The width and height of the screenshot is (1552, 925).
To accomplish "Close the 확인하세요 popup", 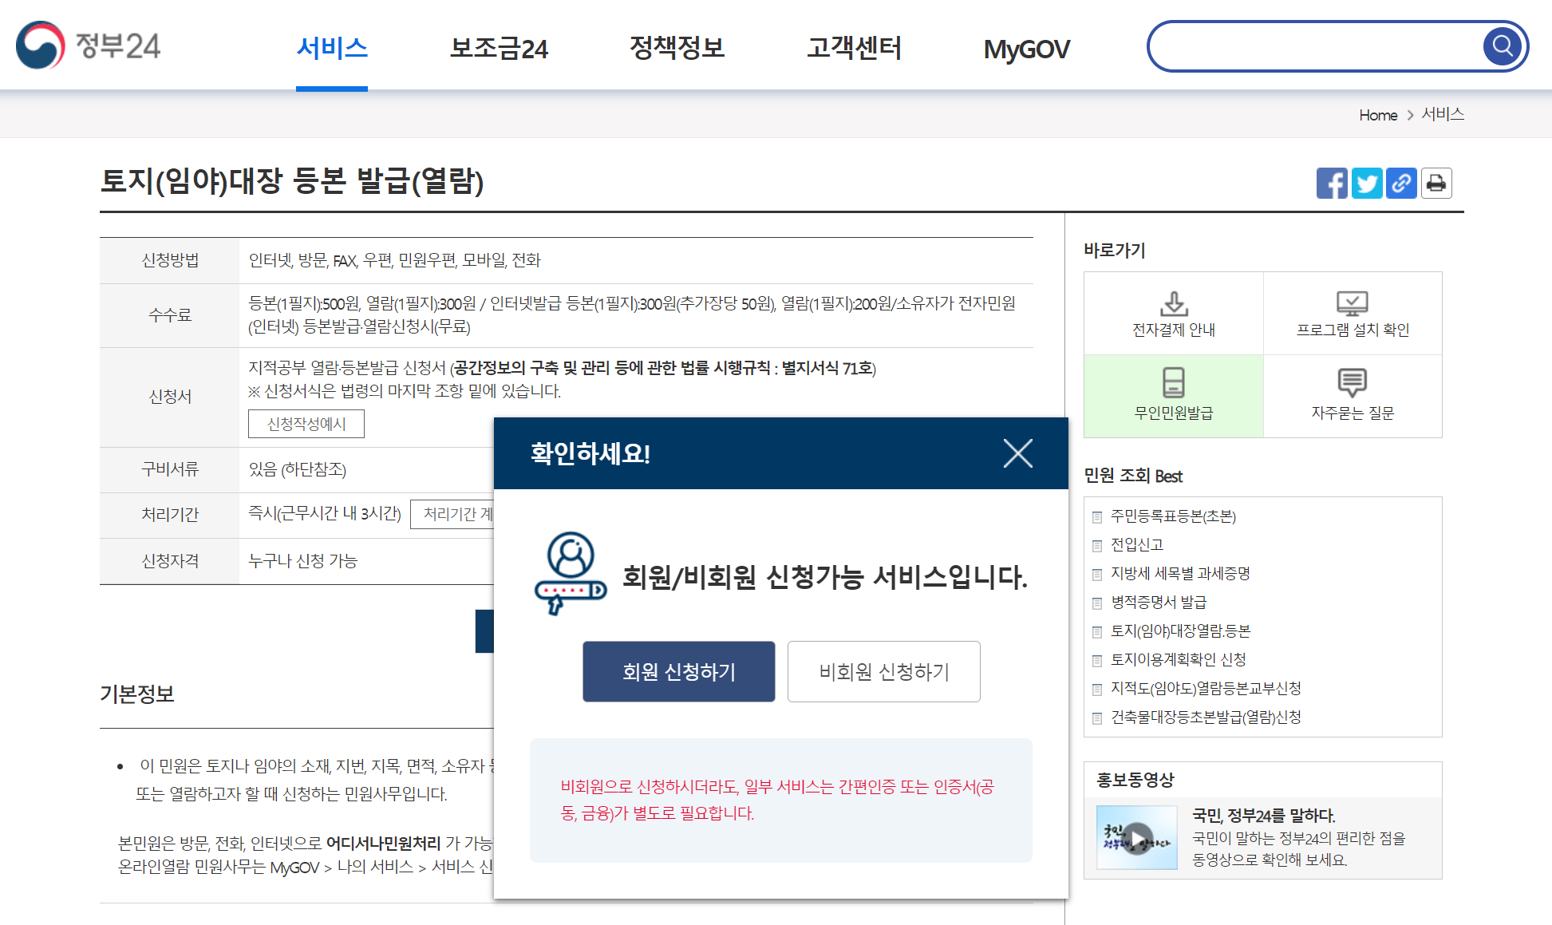I will point(1017,453).
